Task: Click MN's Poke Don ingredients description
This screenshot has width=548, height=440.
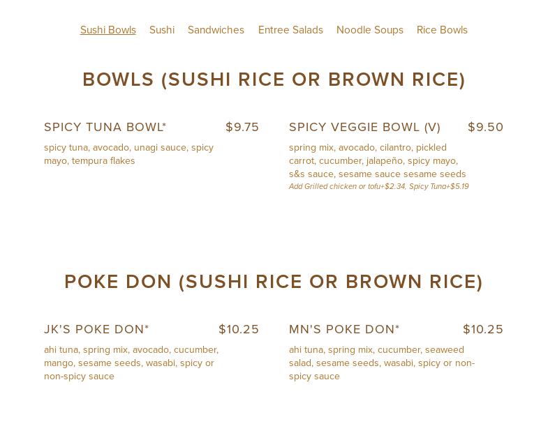Action: (382, 363)
